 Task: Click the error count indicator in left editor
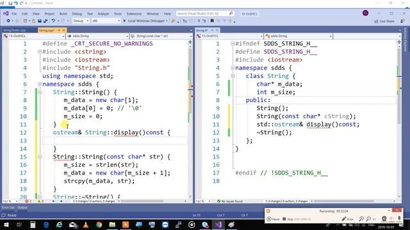tap(28, 201)
